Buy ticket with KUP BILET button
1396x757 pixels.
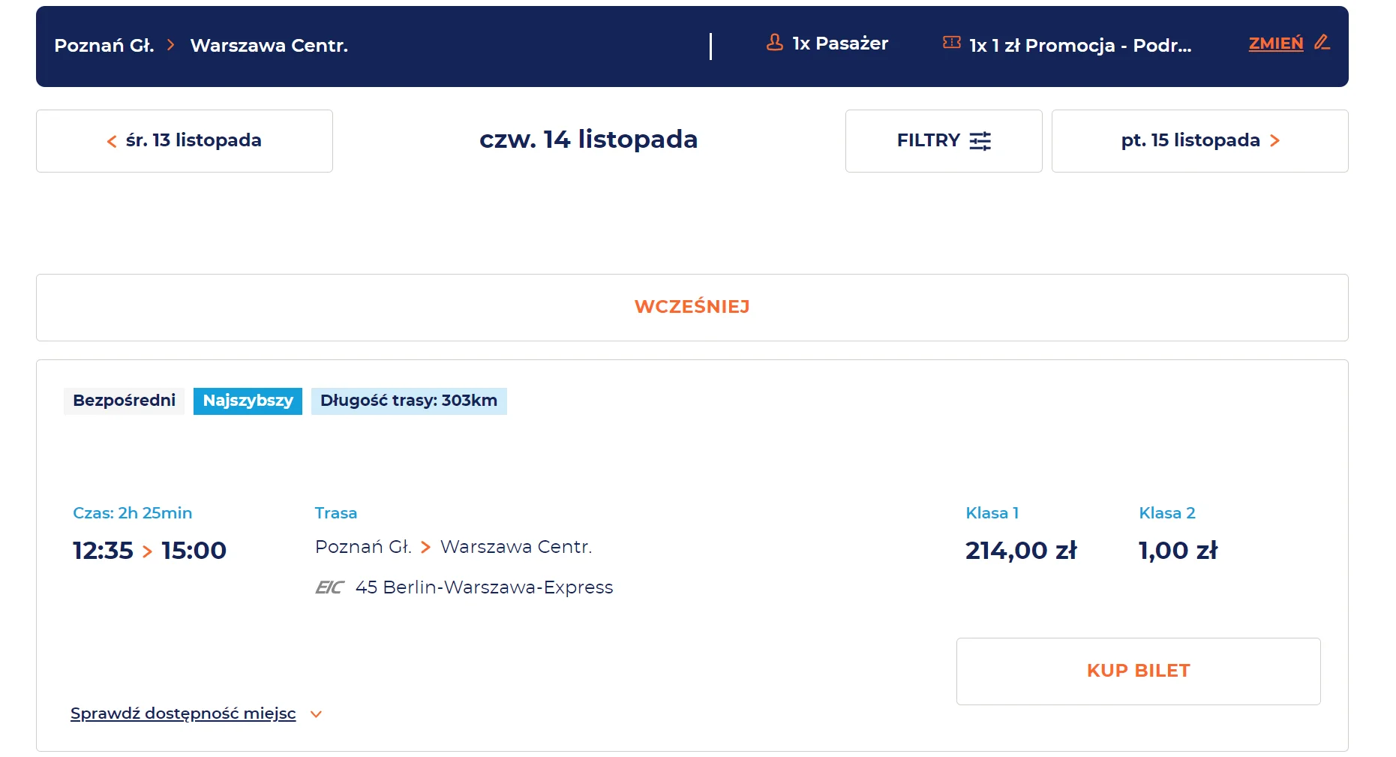click(x=1139, y=671)
